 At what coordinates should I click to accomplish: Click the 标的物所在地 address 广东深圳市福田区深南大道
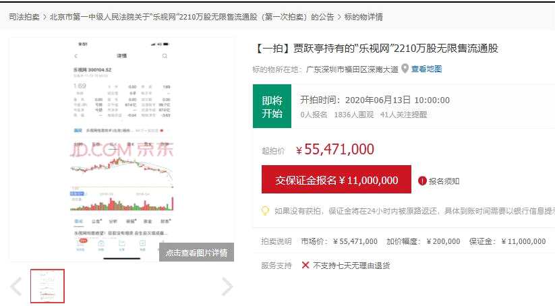(352, 69)
